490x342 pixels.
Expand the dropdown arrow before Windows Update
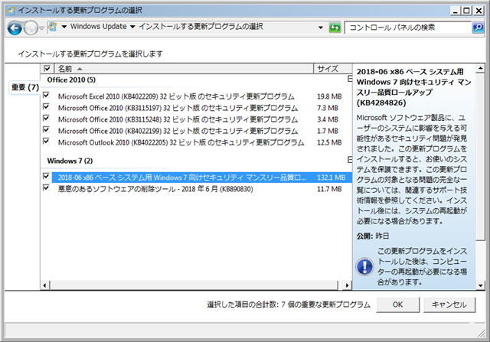pos(64,27)
